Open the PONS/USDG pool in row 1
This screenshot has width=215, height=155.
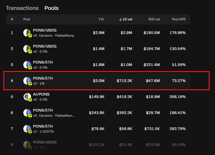(x=45, y=30)
